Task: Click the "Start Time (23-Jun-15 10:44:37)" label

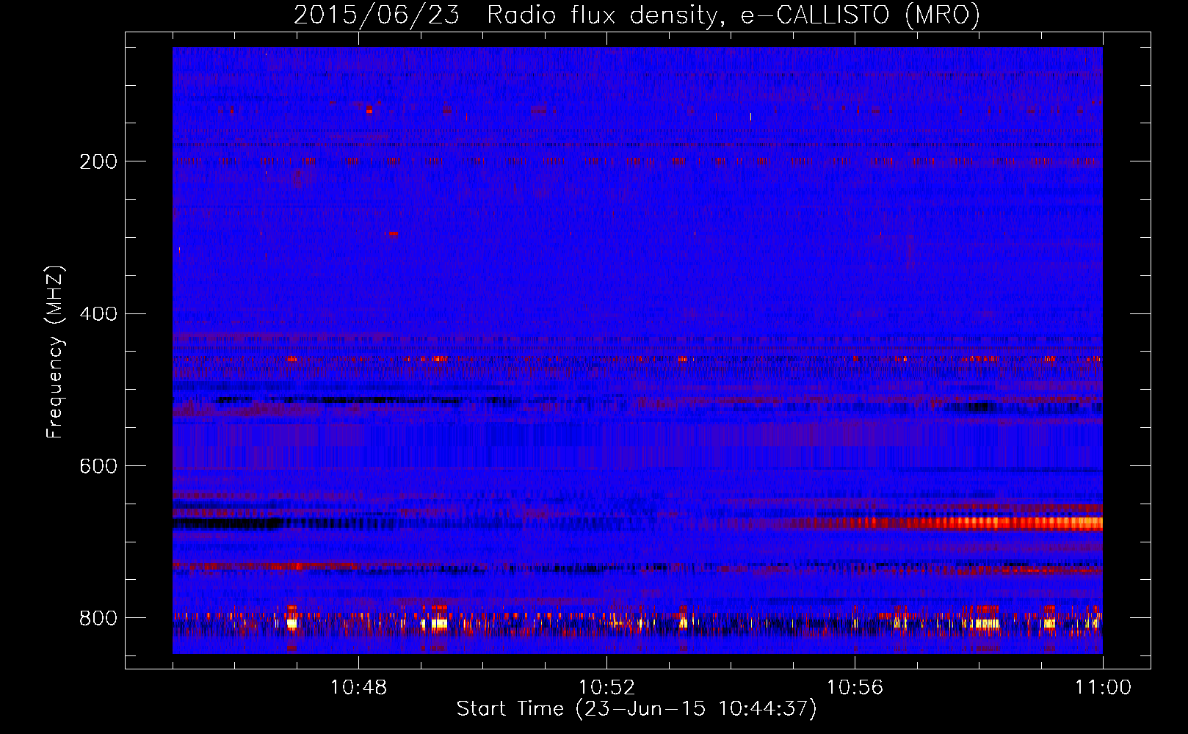Action: click(x=637, y=709)
